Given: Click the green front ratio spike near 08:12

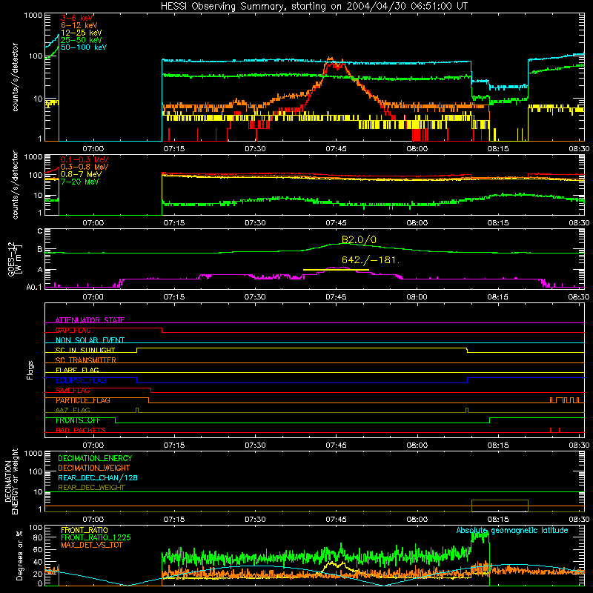Looking at the screenshot, I should tap(480, 536).
